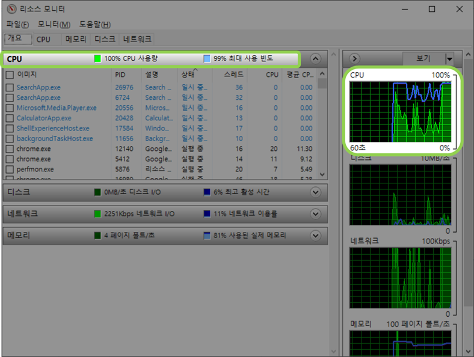This screenshot has width=474, height=357.
Task: Click the CPU usage graph
Action: pos(400,111)
